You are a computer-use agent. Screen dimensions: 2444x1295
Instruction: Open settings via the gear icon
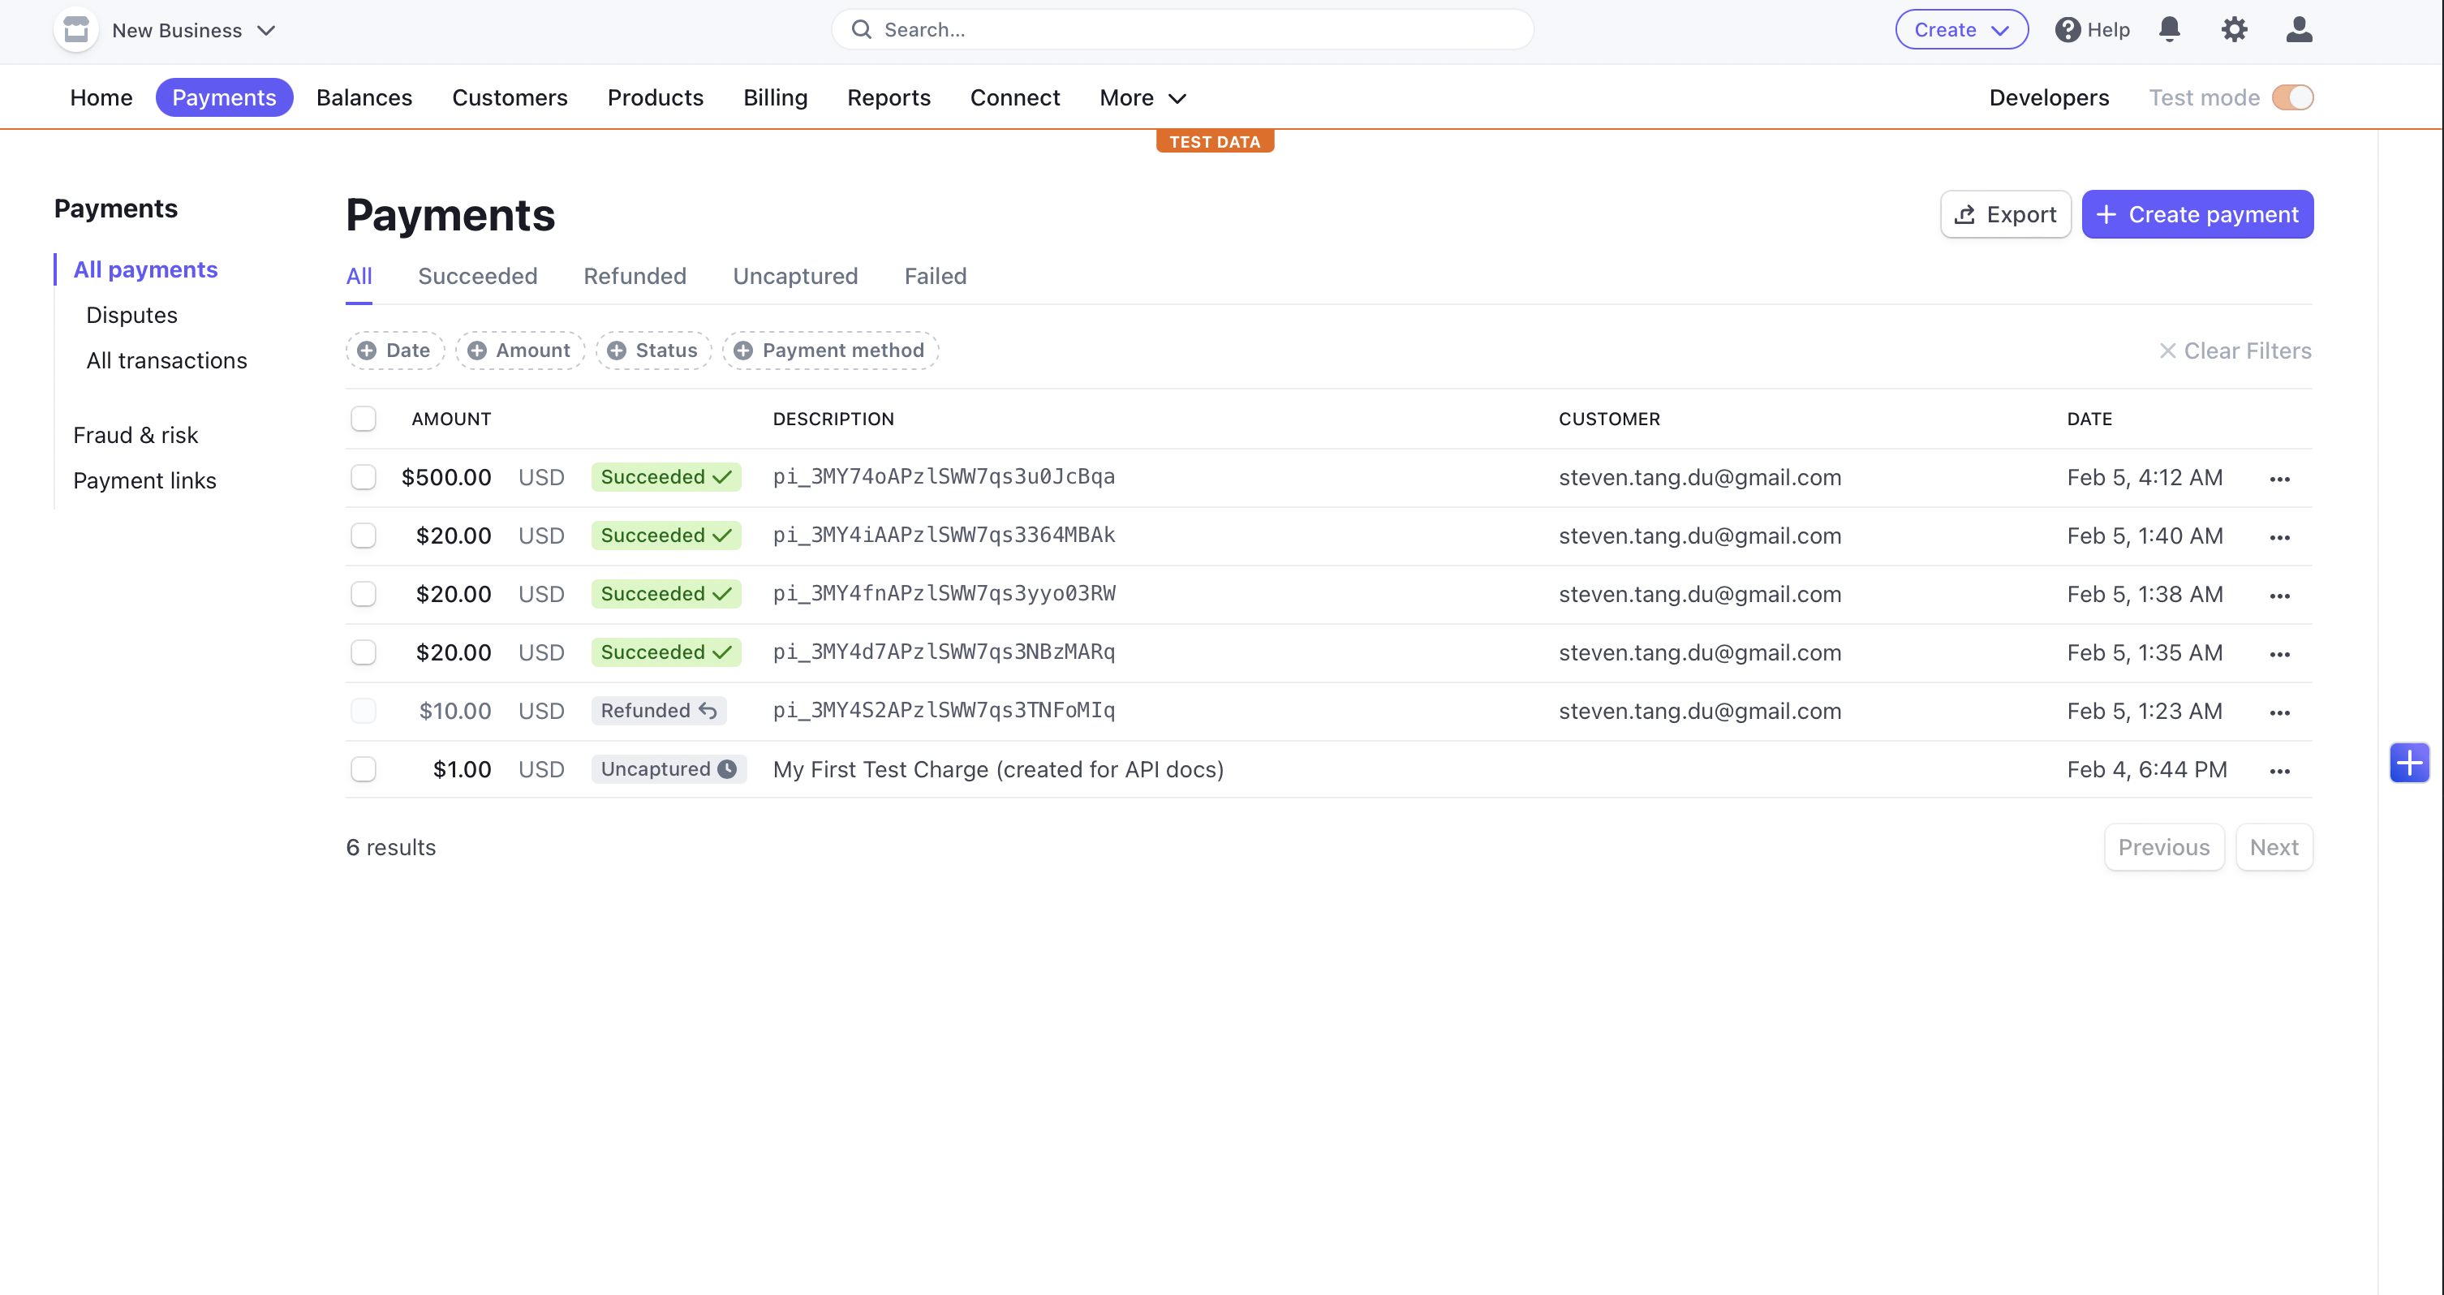coord(2233,29)
